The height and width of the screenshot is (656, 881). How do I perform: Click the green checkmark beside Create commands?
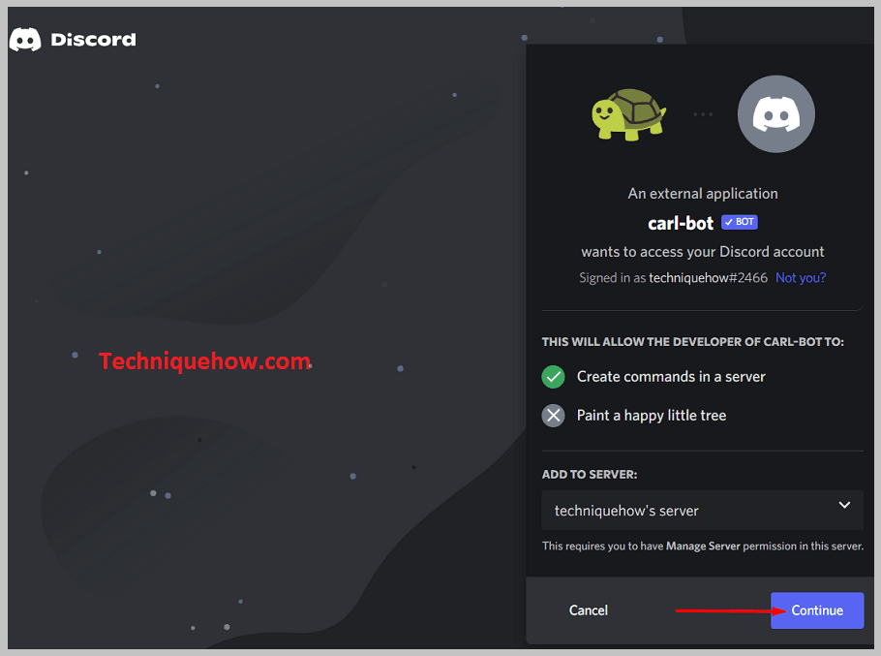click(554, 377)
